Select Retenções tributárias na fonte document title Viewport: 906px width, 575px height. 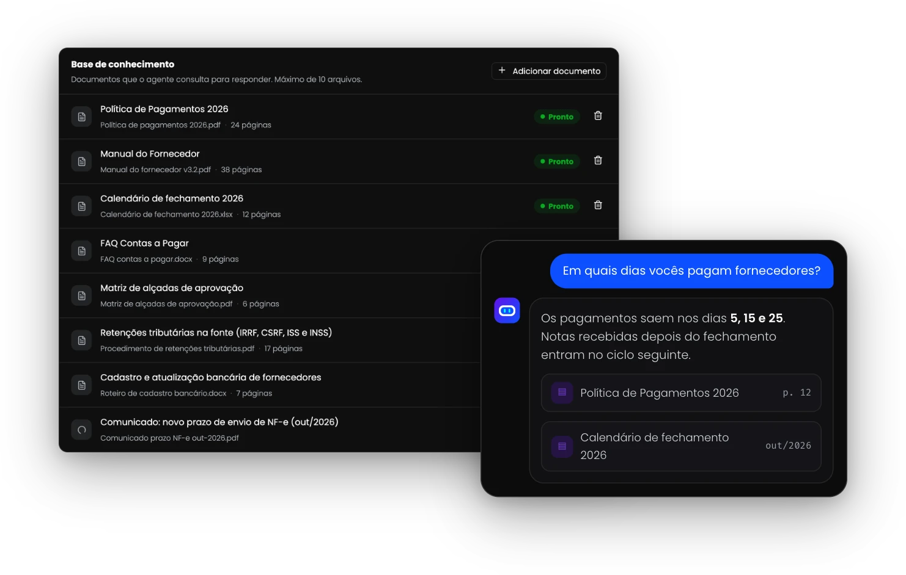(216, 333)
